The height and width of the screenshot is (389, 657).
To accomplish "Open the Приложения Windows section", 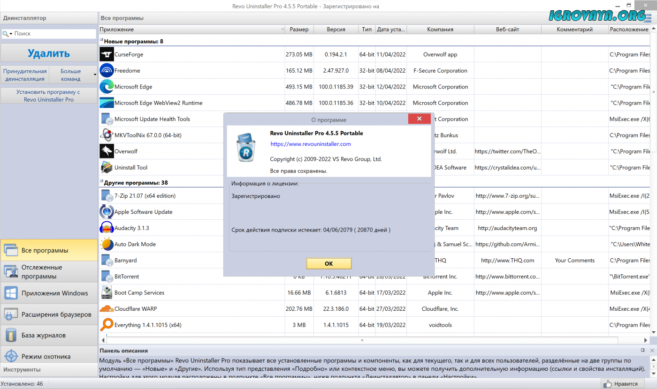I will (49, 293).
